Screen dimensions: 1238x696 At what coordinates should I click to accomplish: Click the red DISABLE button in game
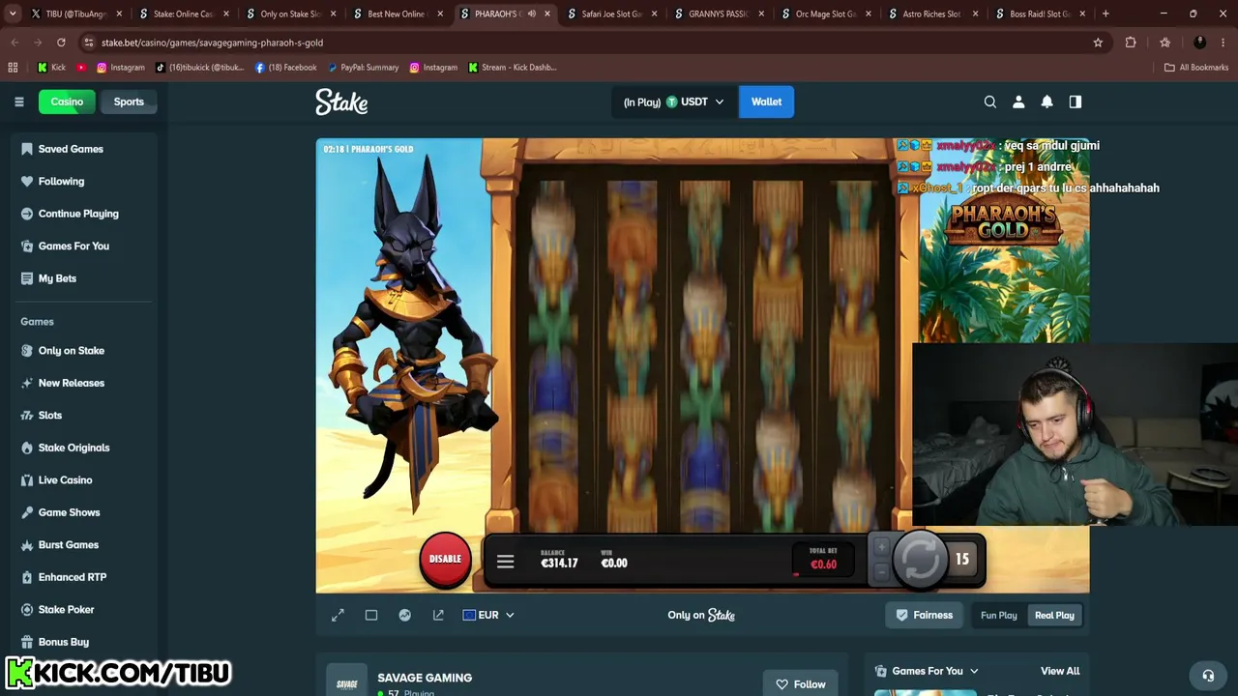(445, 559)
